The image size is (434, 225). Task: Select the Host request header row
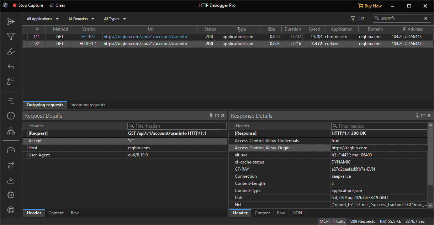pyautogui.click(x=125, y=148)
